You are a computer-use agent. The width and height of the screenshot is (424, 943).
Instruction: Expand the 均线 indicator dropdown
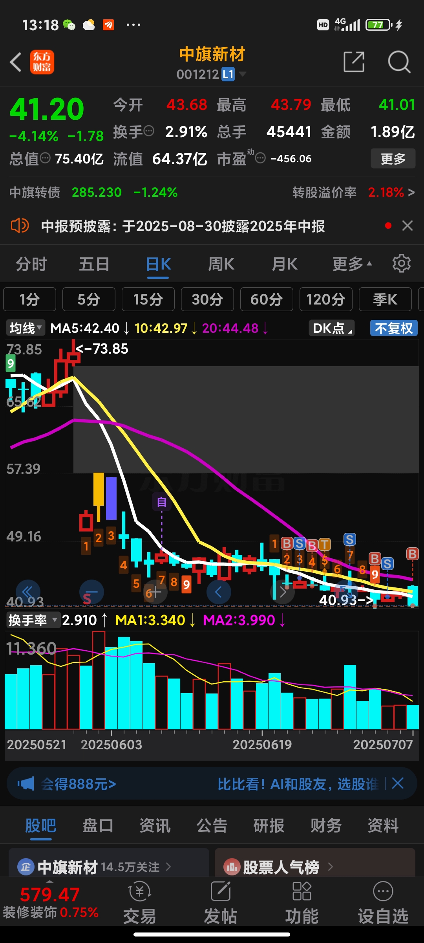tap(26, 328)
